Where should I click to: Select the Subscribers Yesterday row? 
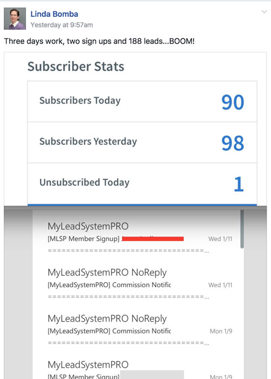coord(142,143)
